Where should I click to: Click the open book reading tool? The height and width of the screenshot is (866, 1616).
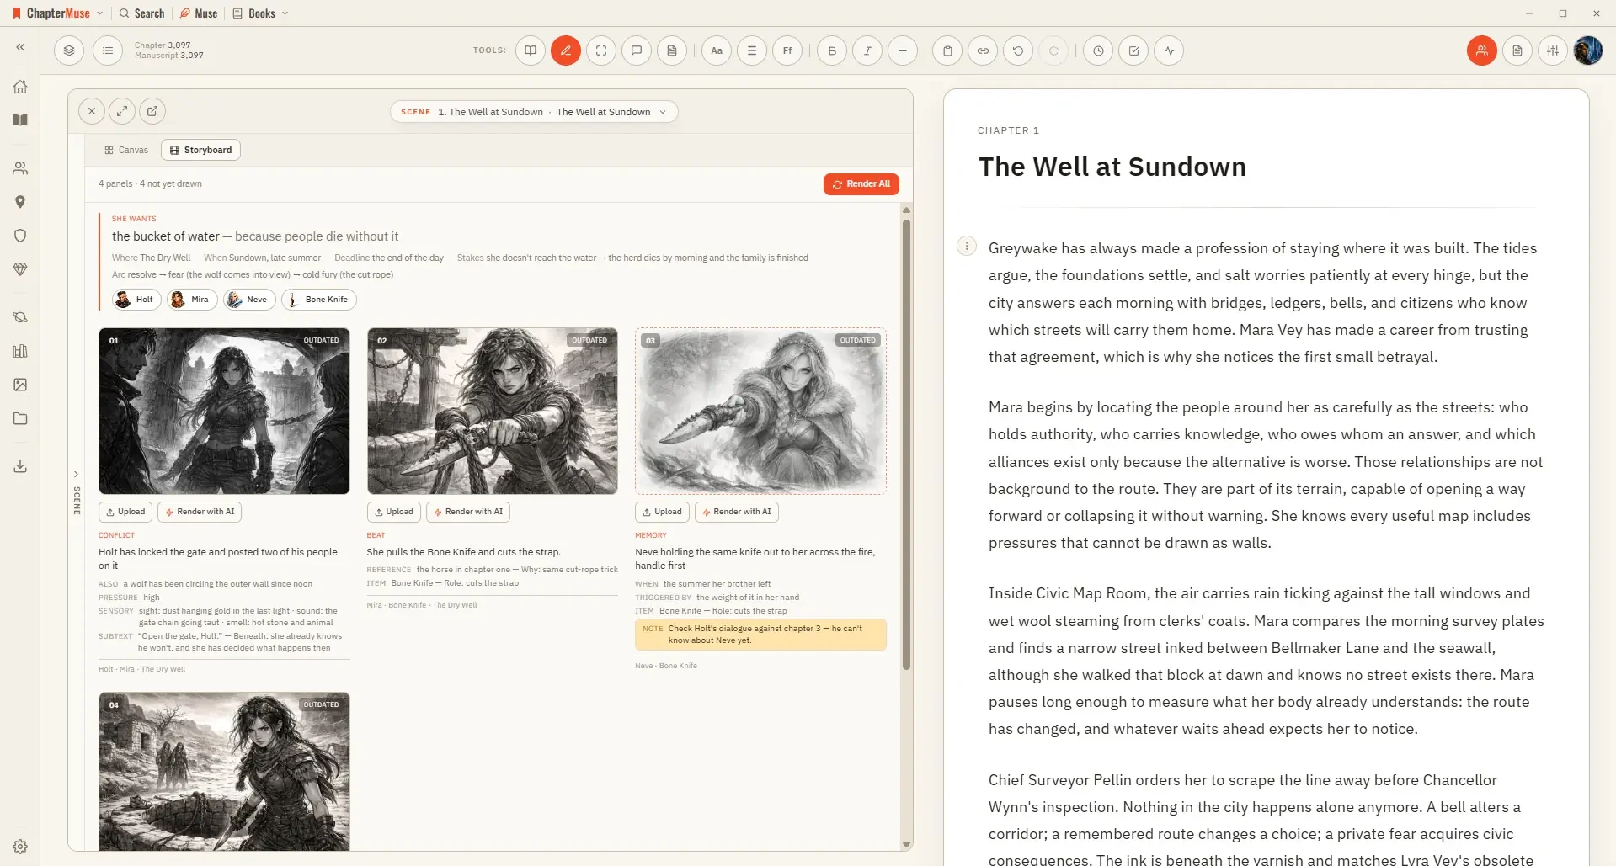pyautogui.click(x=531, y=50)
